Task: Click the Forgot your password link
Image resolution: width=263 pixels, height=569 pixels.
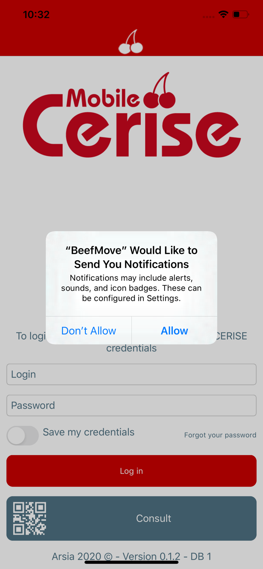Action: (x=220, y=435)
